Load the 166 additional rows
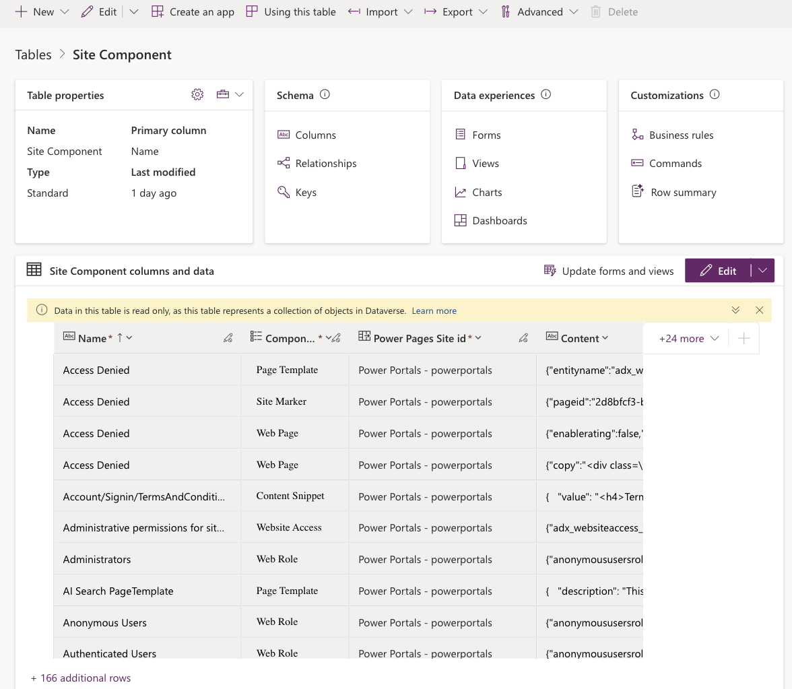792x689 pixels. click(x=81, y=678)
